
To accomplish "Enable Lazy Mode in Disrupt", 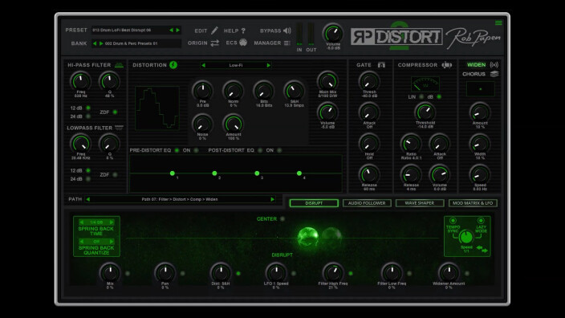I will 481,220.
